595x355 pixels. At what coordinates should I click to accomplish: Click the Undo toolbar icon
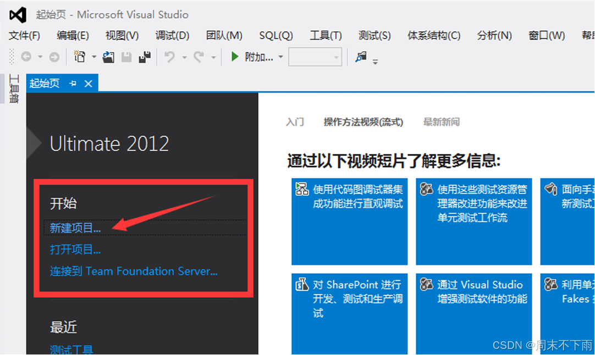click(169, 57)
